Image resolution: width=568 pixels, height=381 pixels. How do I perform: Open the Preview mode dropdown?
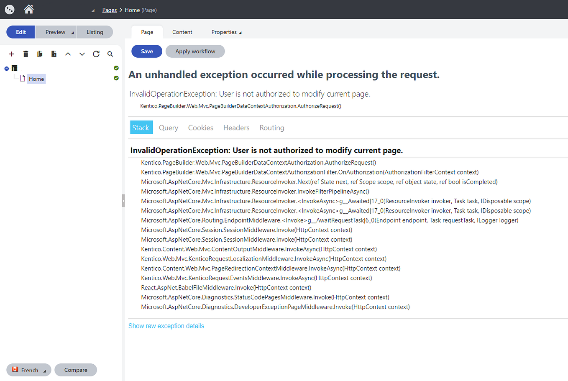[72, 32]
